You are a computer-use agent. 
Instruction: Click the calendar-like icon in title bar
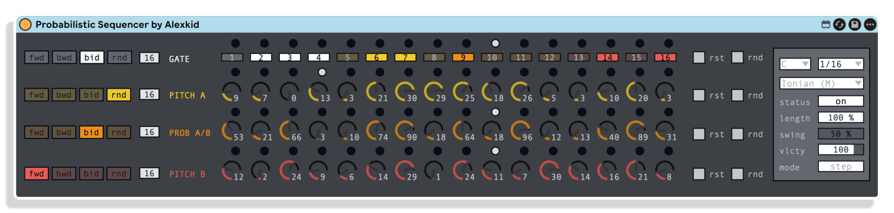826,25
